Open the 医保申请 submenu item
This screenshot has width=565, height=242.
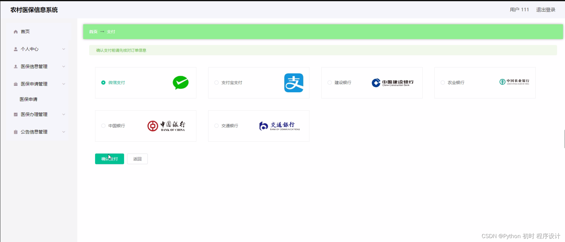click(x=29, y=99)
